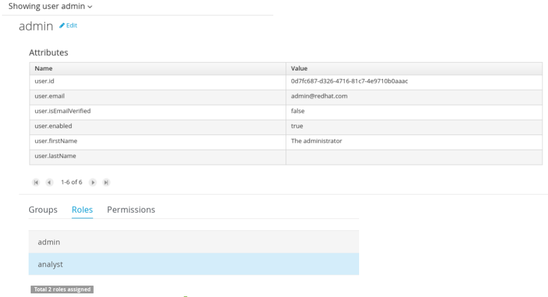Open the Permissions tab
This screenshot has width=548, height=297.
[131, 210]
